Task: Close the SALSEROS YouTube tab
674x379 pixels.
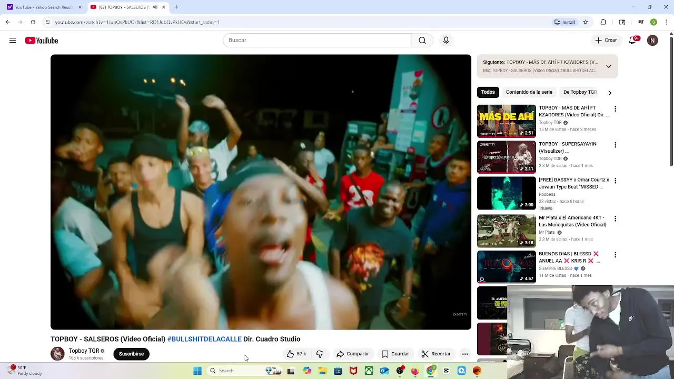Action: click(164, 7)
